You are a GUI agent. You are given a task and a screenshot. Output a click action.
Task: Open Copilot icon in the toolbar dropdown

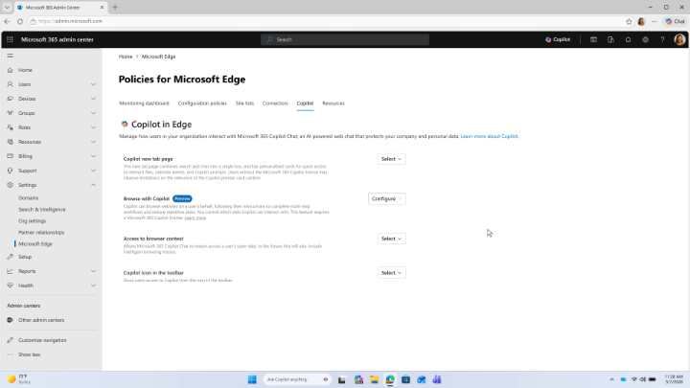click(391, 273)
